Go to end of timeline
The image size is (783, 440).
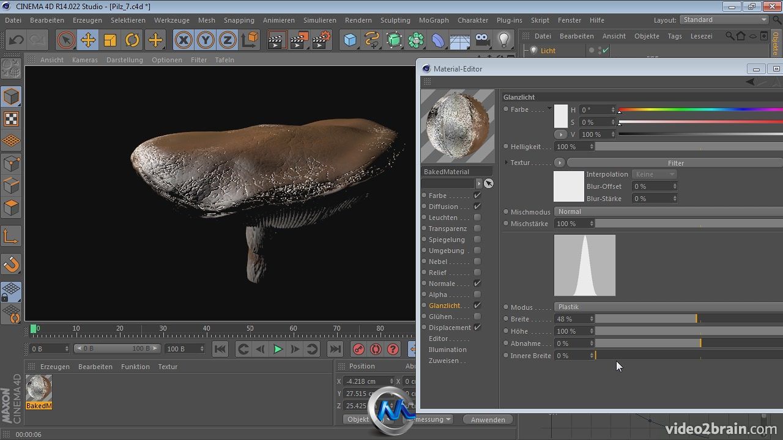pyautogui.click(x=335, y=349)
